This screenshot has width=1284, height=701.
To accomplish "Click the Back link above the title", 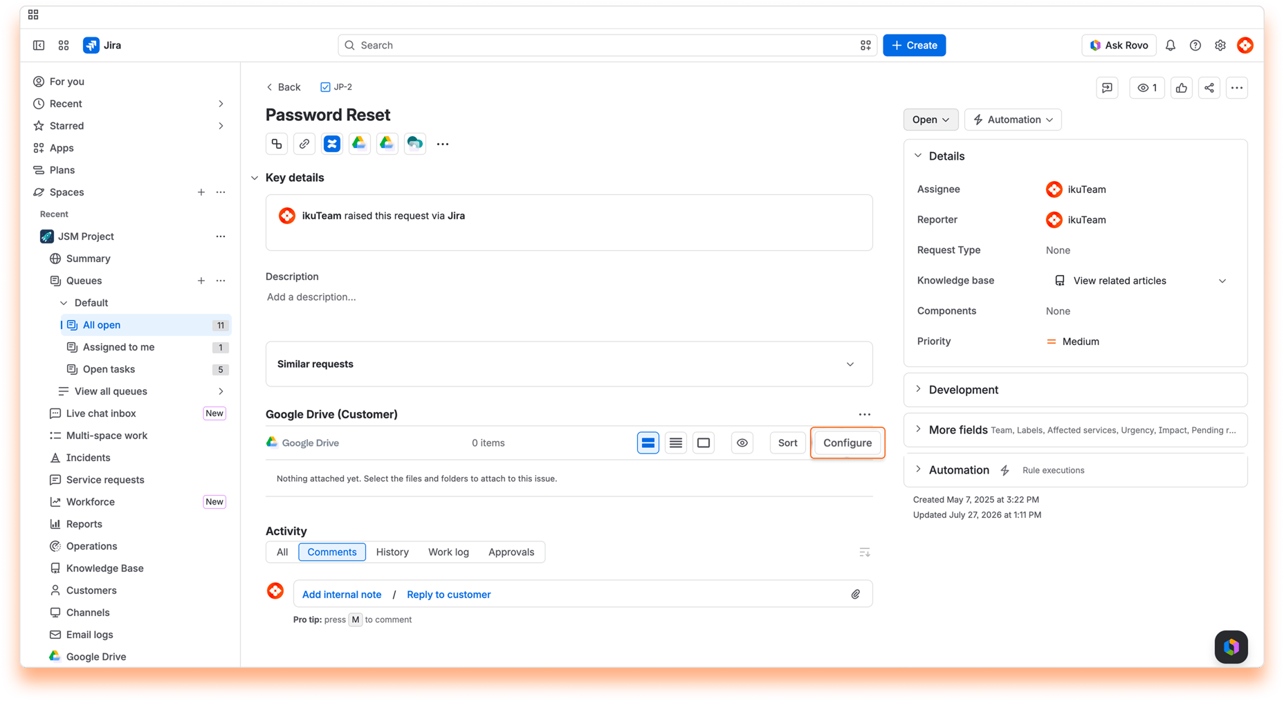I will coord(284,87).
